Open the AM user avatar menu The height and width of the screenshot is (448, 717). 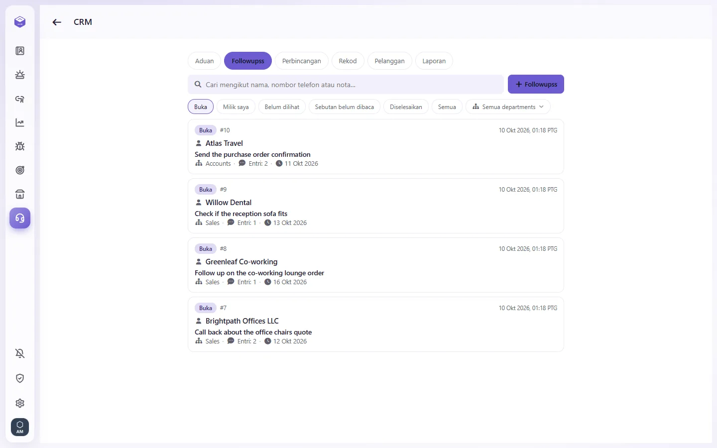20,427
